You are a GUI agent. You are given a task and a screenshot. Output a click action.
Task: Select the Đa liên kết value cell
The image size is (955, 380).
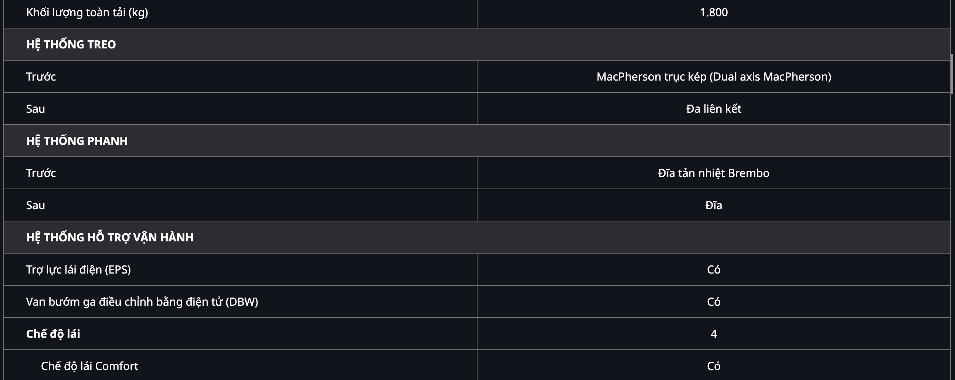[714, 109]
